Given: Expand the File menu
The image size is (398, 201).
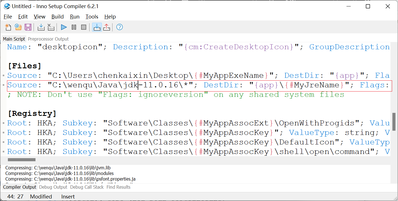Looking at the screenshot, I should coord(8,17).
